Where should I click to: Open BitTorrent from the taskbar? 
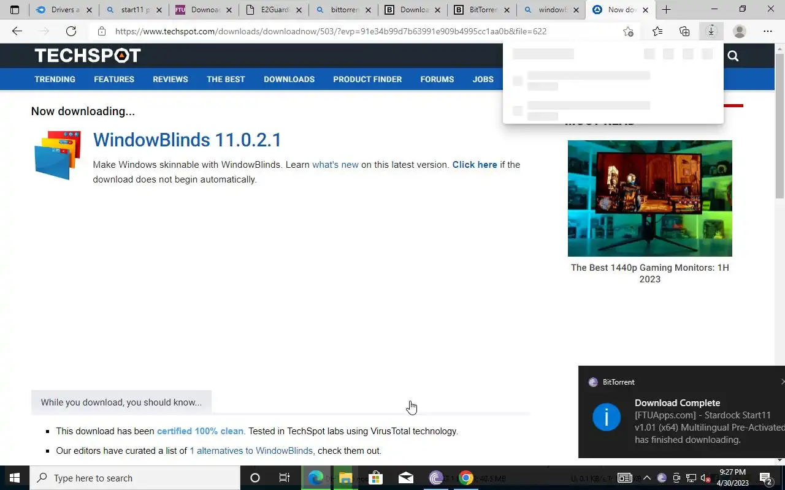coord(435,478)
